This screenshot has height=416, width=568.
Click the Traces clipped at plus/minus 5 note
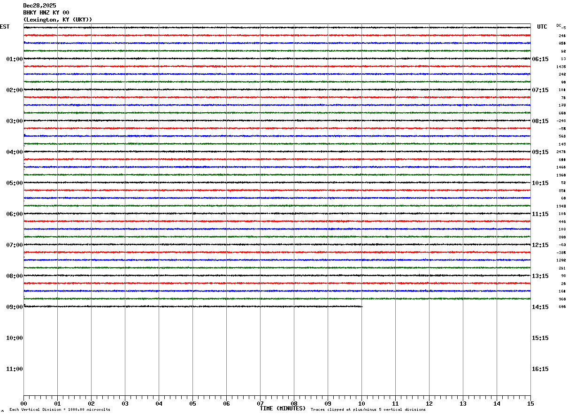(x=368, y=409)
